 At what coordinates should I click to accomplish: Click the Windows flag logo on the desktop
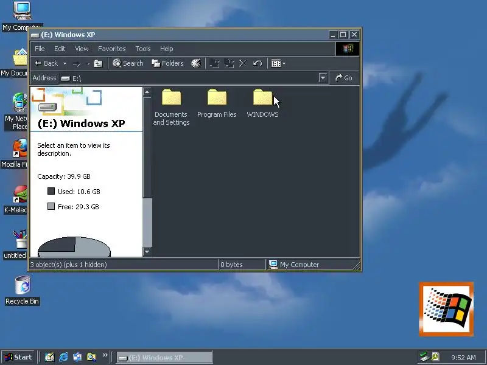(x=446, y=309)
